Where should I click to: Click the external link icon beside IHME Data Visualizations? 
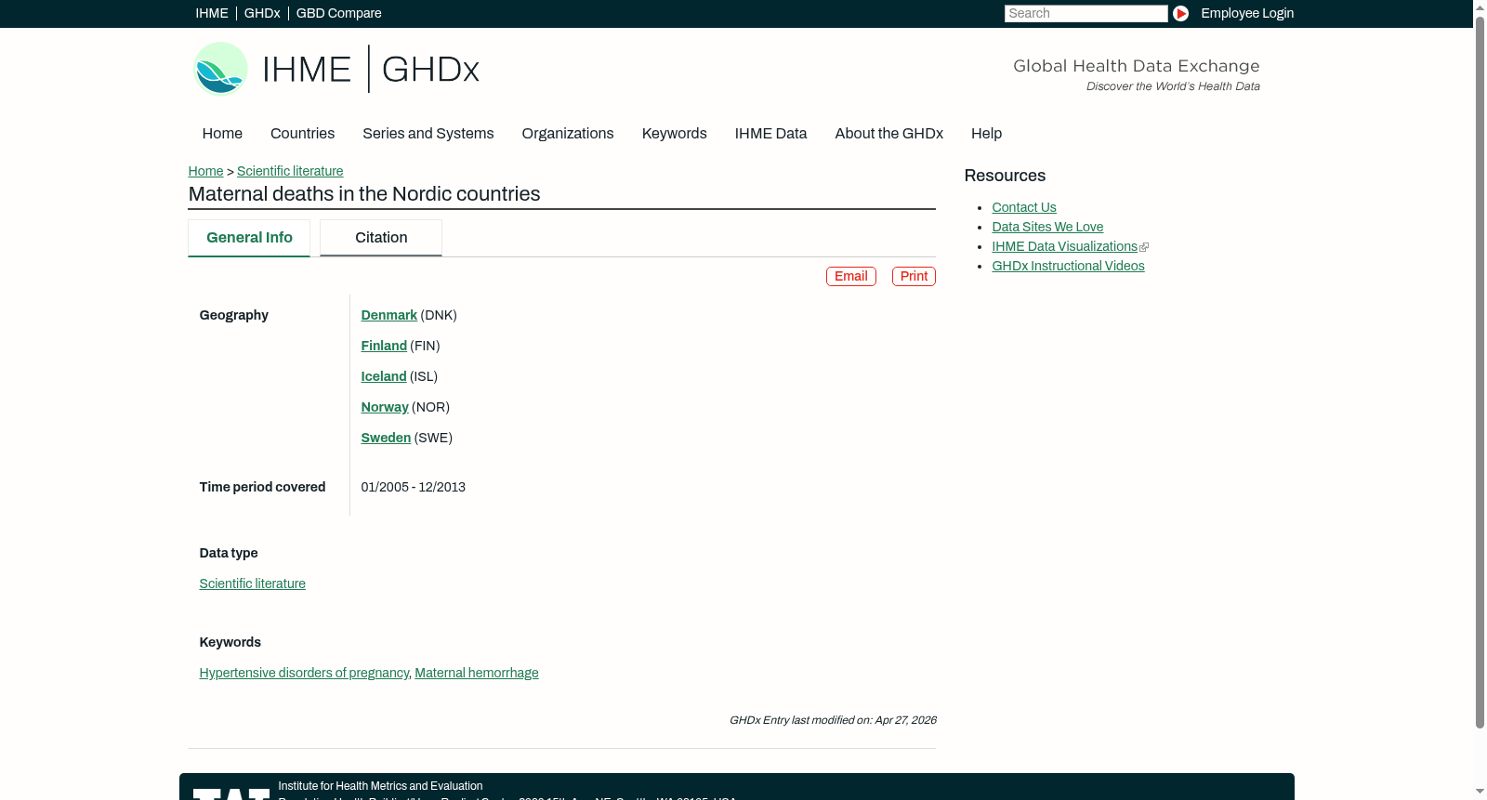point(1144,247)
